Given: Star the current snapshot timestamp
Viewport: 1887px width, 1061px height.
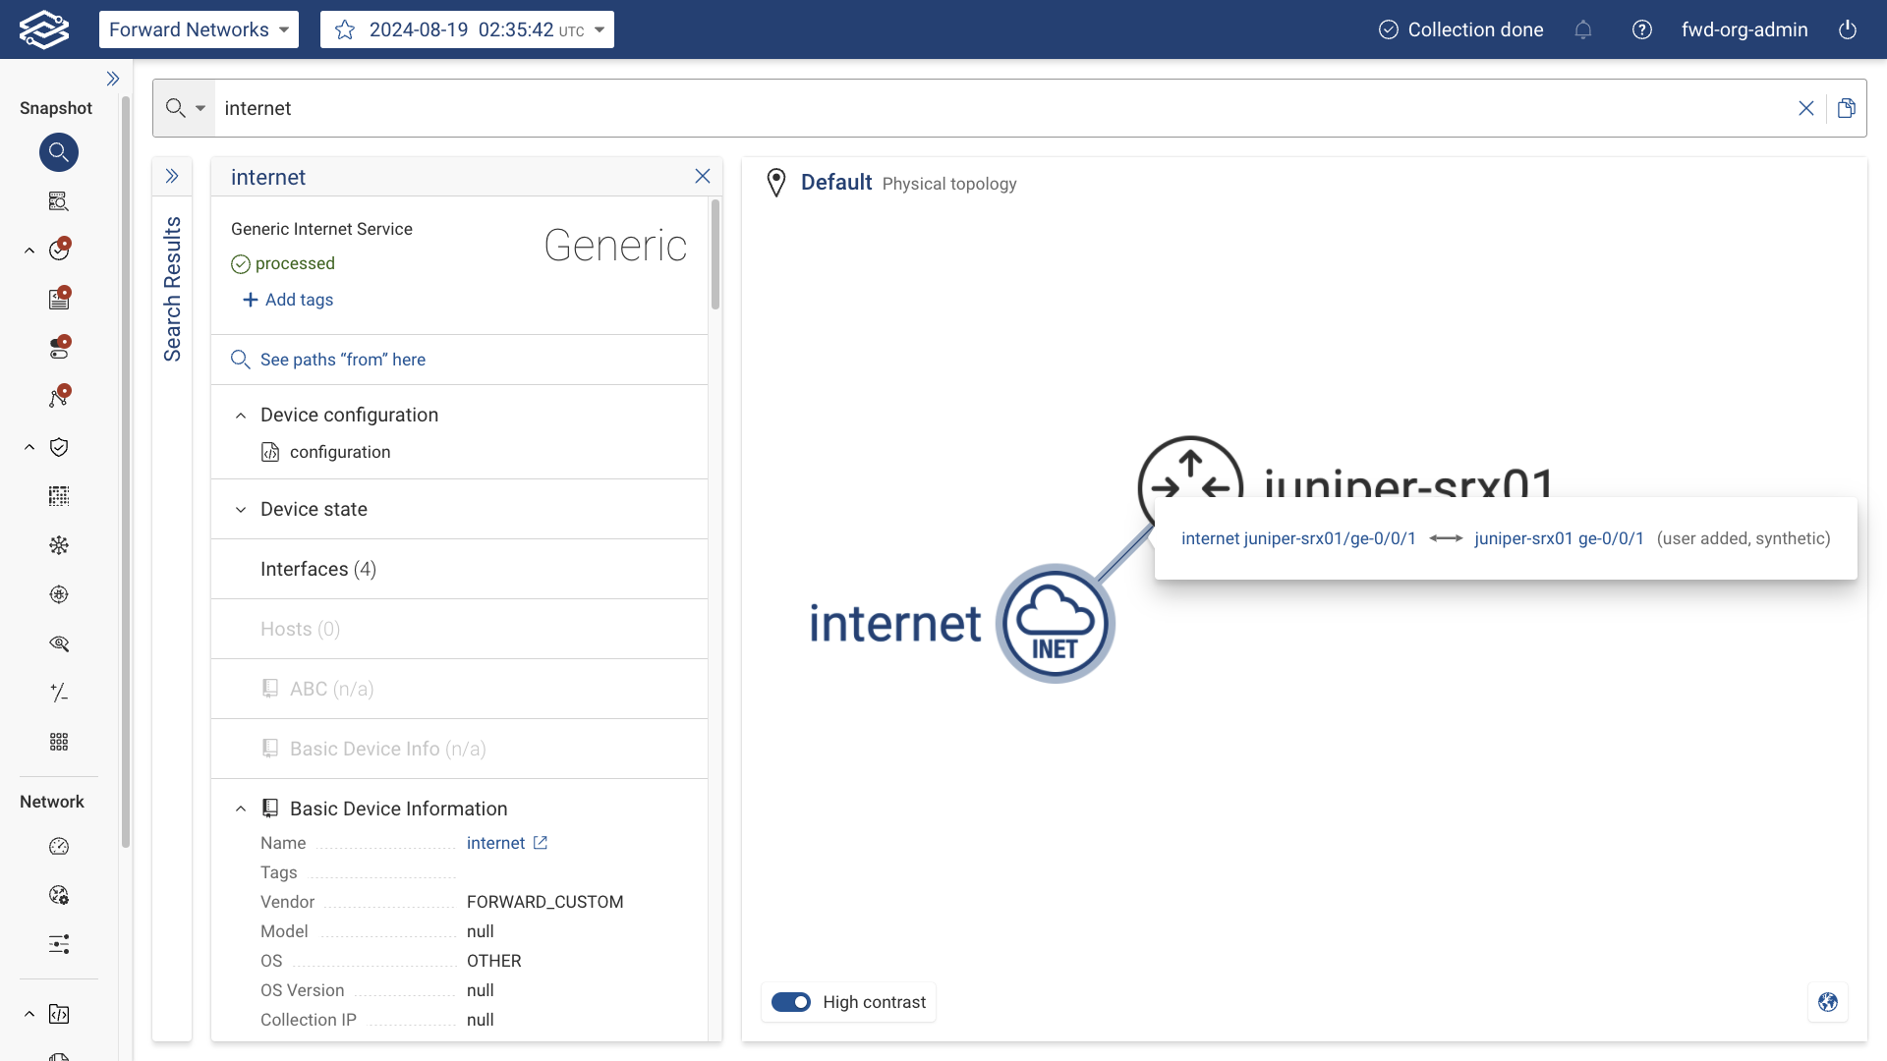Looking at the screenshot, I should [x=344, y=29].
